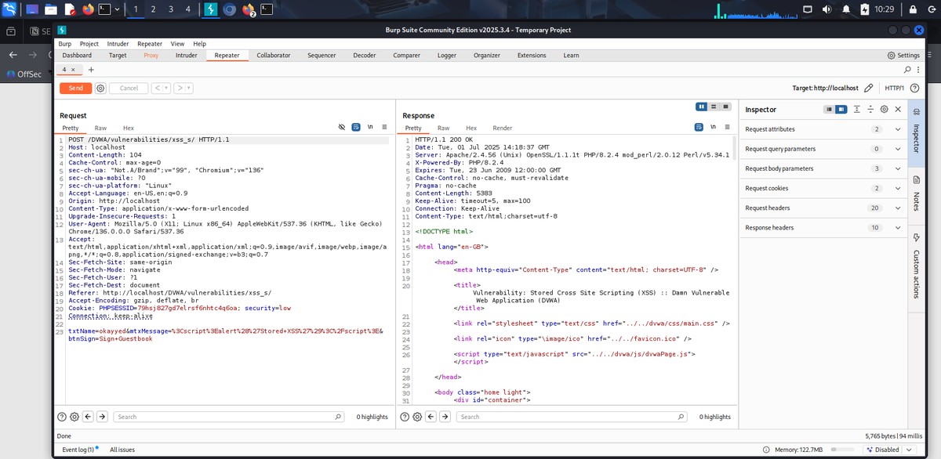Viewport: 941px width, 459px height.
Task: Open Burp Suite taskbar icon
Action: tap(212, 9)
